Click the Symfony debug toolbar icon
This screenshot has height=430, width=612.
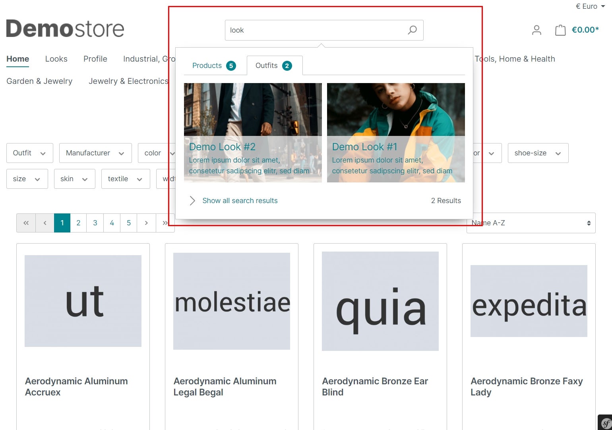[x=606, y=423]
